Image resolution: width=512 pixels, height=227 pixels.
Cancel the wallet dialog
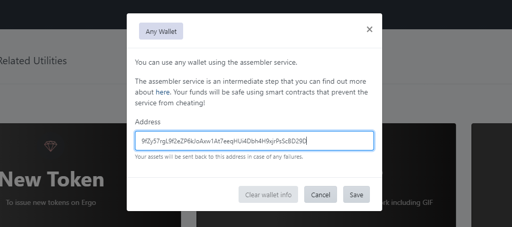pos(320,195)
